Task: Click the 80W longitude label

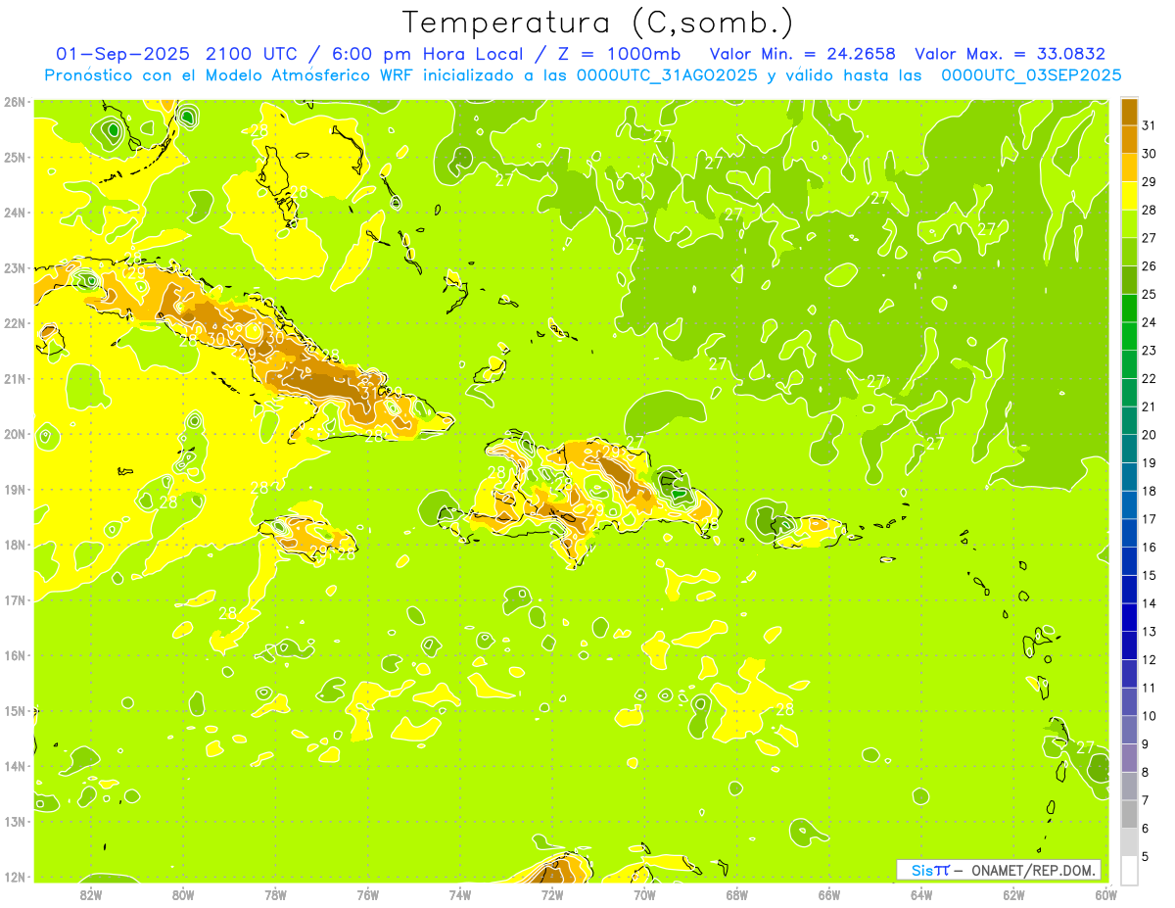Action: [x=183, y=894]
